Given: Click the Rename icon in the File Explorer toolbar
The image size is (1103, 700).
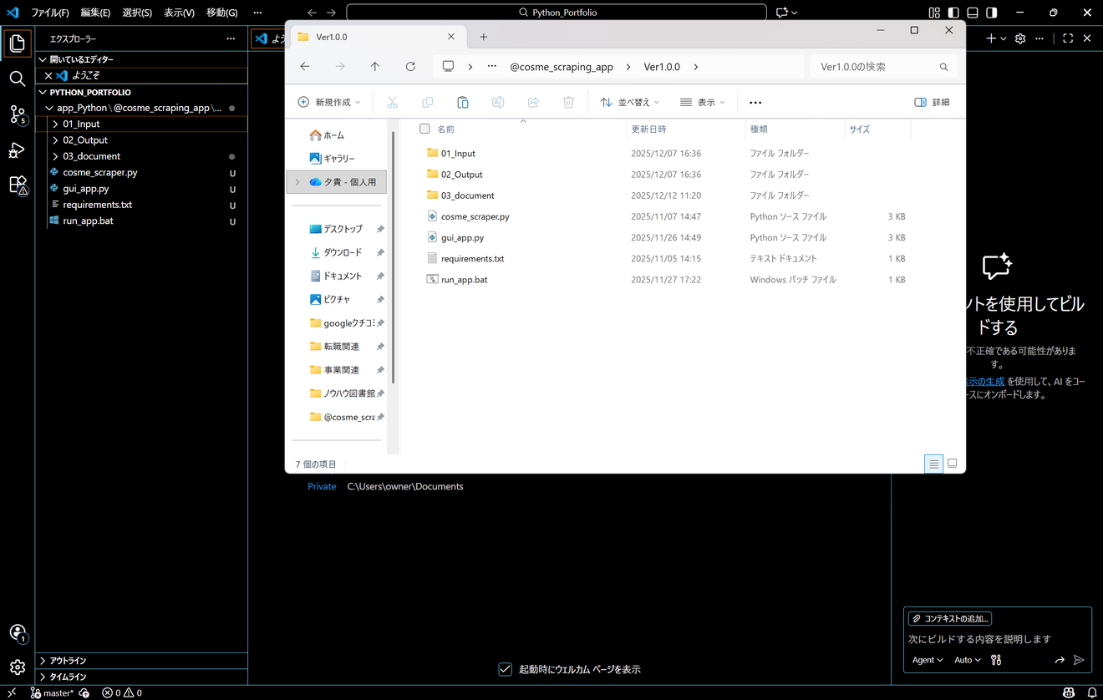Looking at the screenshot, I should [498, 102].
